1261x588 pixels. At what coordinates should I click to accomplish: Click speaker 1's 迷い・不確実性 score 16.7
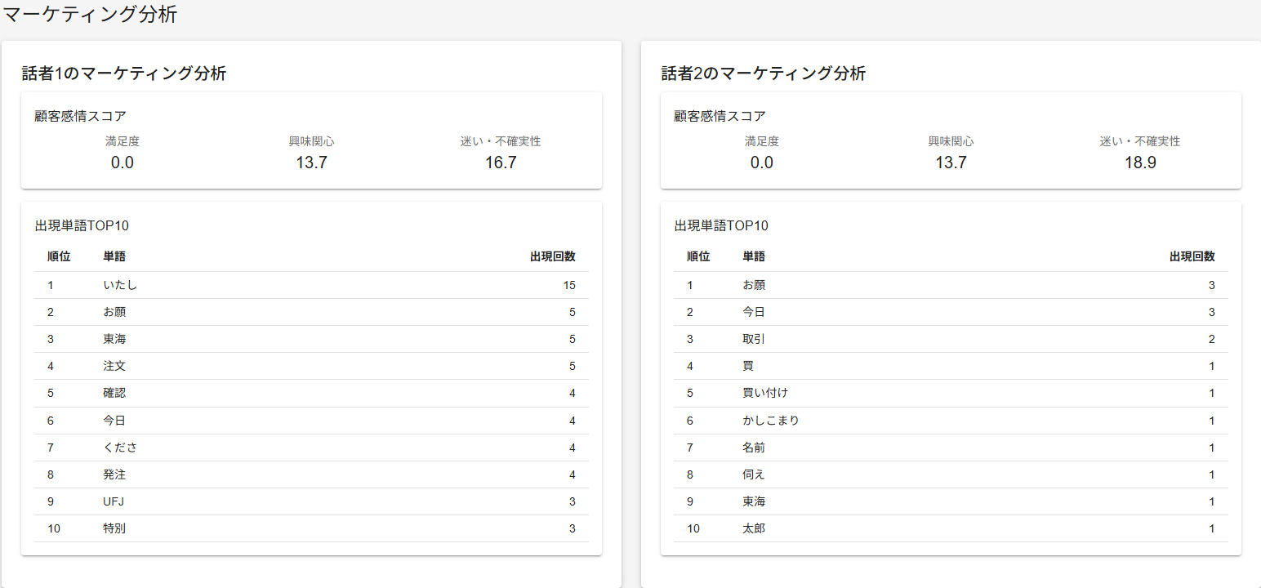tap(501, 163)
